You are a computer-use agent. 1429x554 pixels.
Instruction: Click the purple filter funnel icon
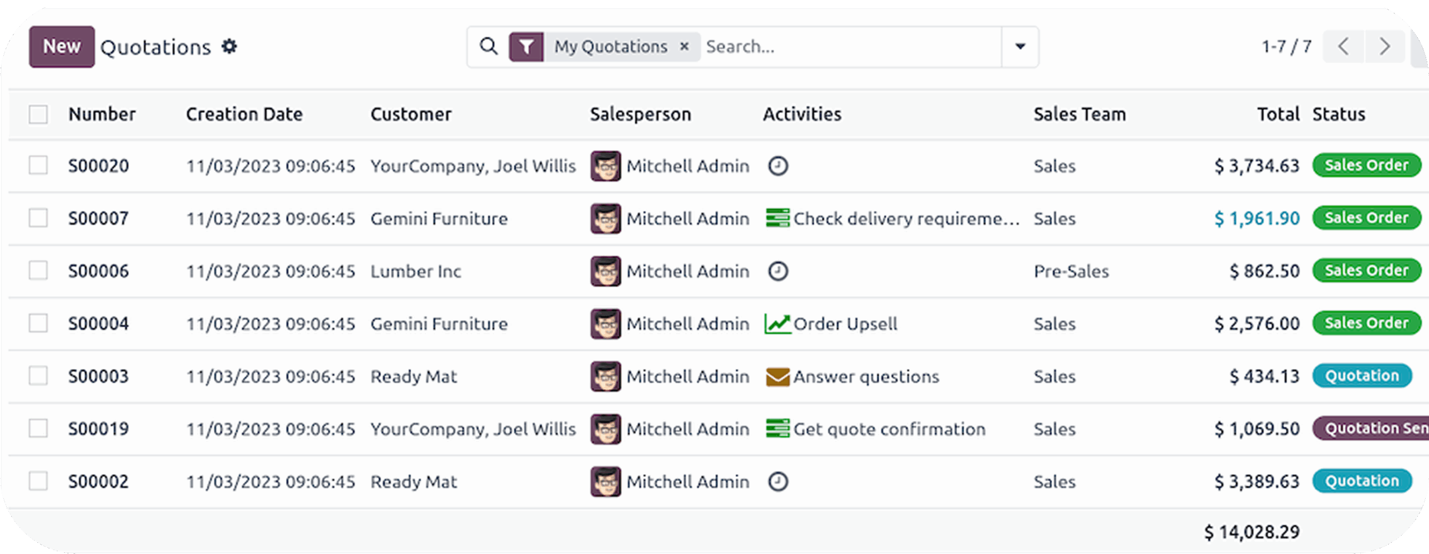(526, 47)
